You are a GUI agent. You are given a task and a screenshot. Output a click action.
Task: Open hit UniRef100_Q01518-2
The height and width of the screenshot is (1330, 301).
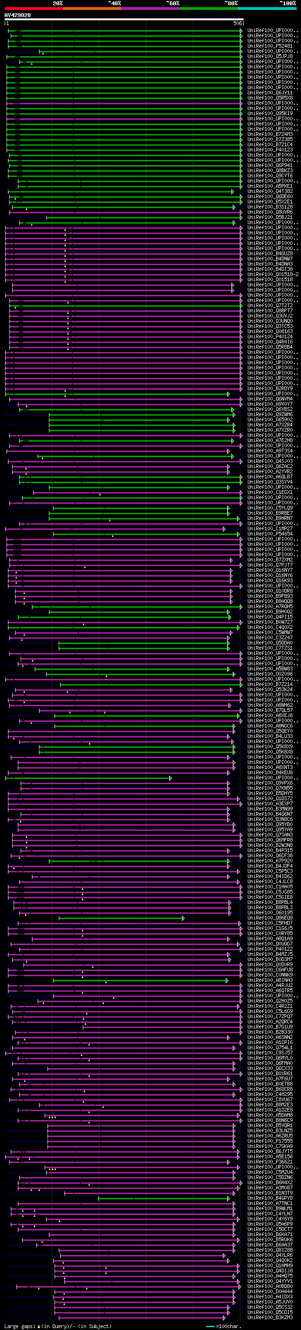tap(273, 274)
